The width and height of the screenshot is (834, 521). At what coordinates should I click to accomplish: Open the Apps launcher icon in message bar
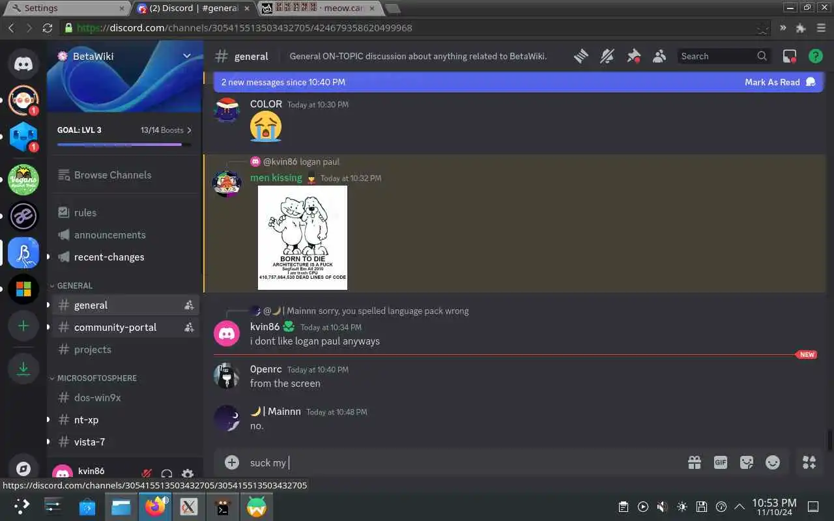(809, 462)
